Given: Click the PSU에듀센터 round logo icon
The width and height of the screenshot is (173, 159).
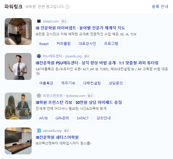Looking at the screenshot, I should pyautogui.click(x=39, y=56).
